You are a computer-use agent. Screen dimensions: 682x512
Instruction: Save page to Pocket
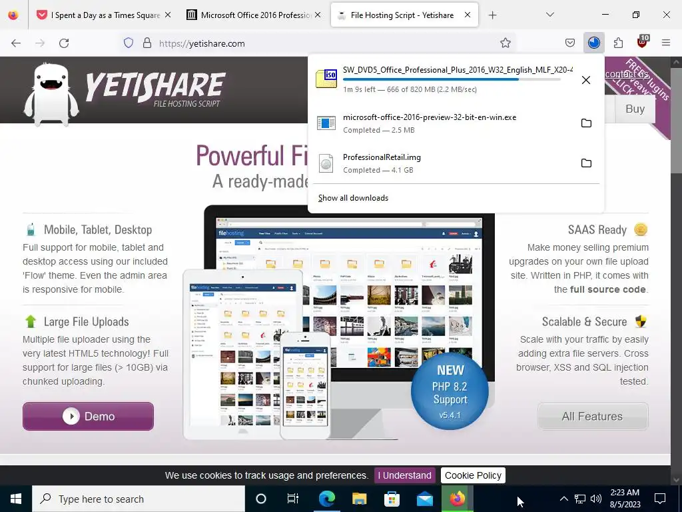[570, 43]
